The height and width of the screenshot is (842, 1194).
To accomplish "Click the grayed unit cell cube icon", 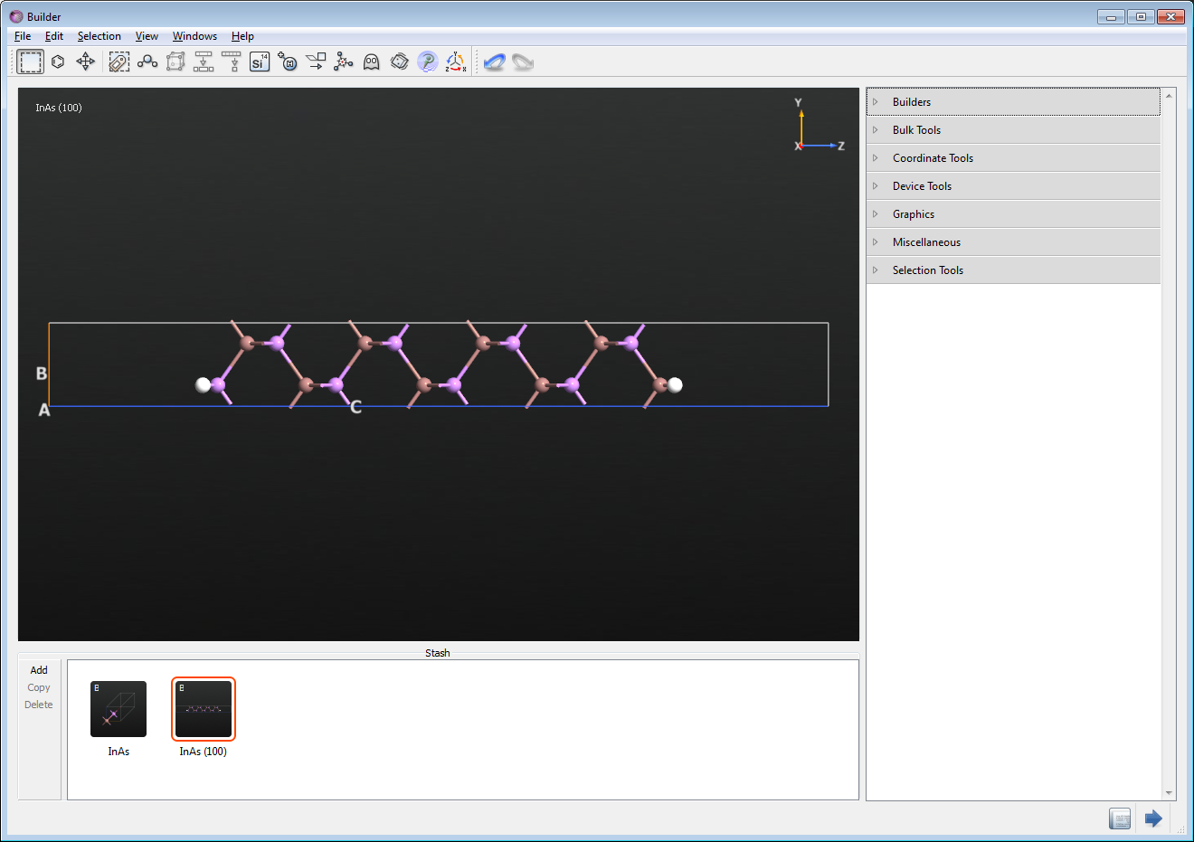I will pyautogui.click(x=175, y=61).
